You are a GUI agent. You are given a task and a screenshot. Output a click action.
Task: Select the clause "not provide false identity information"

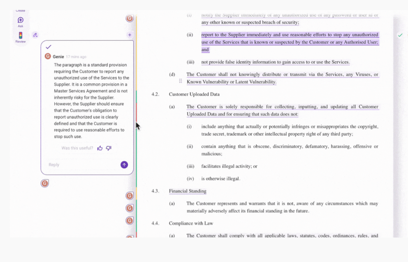(x=276, y=62)
